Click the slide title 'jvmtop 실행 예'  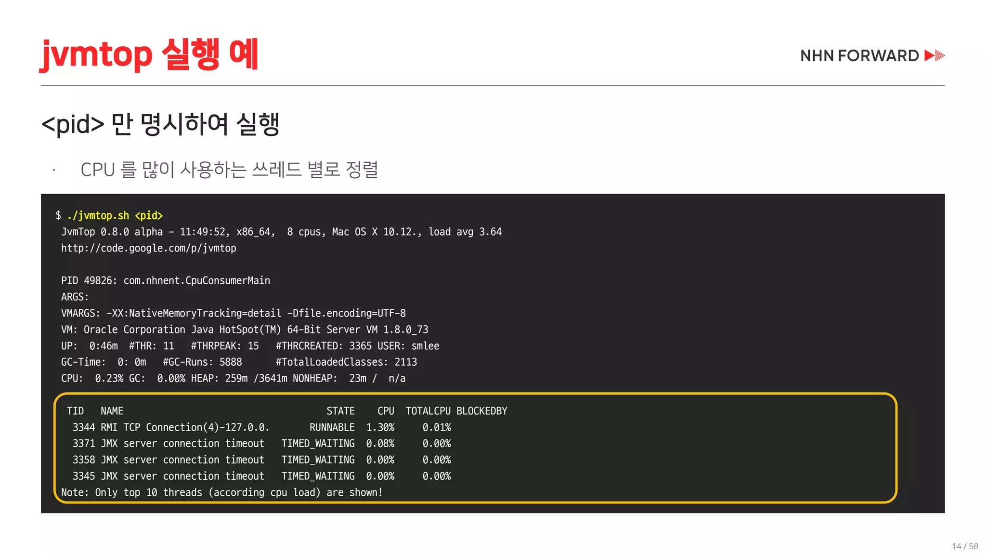point(150,54)
